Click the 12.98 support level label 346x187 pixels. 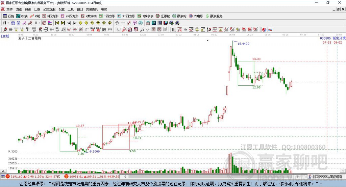click(256, 87)
